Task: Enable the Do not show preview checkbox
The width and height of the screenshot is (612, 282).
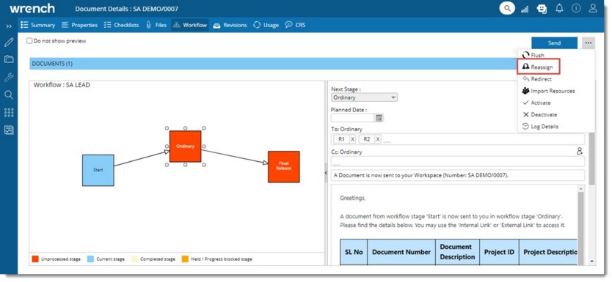Action: pos(29,41)
